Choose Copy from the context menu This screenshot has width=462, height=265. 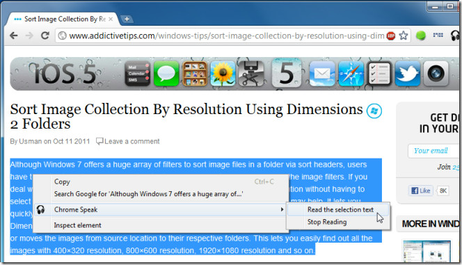(161, 182)
